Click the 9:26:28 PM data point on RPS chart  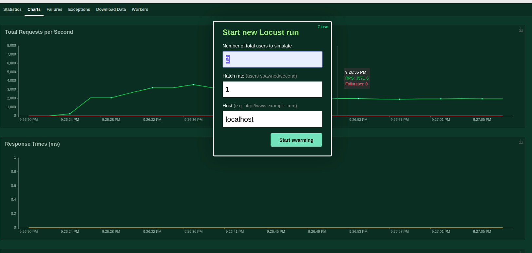coord(111,98)
